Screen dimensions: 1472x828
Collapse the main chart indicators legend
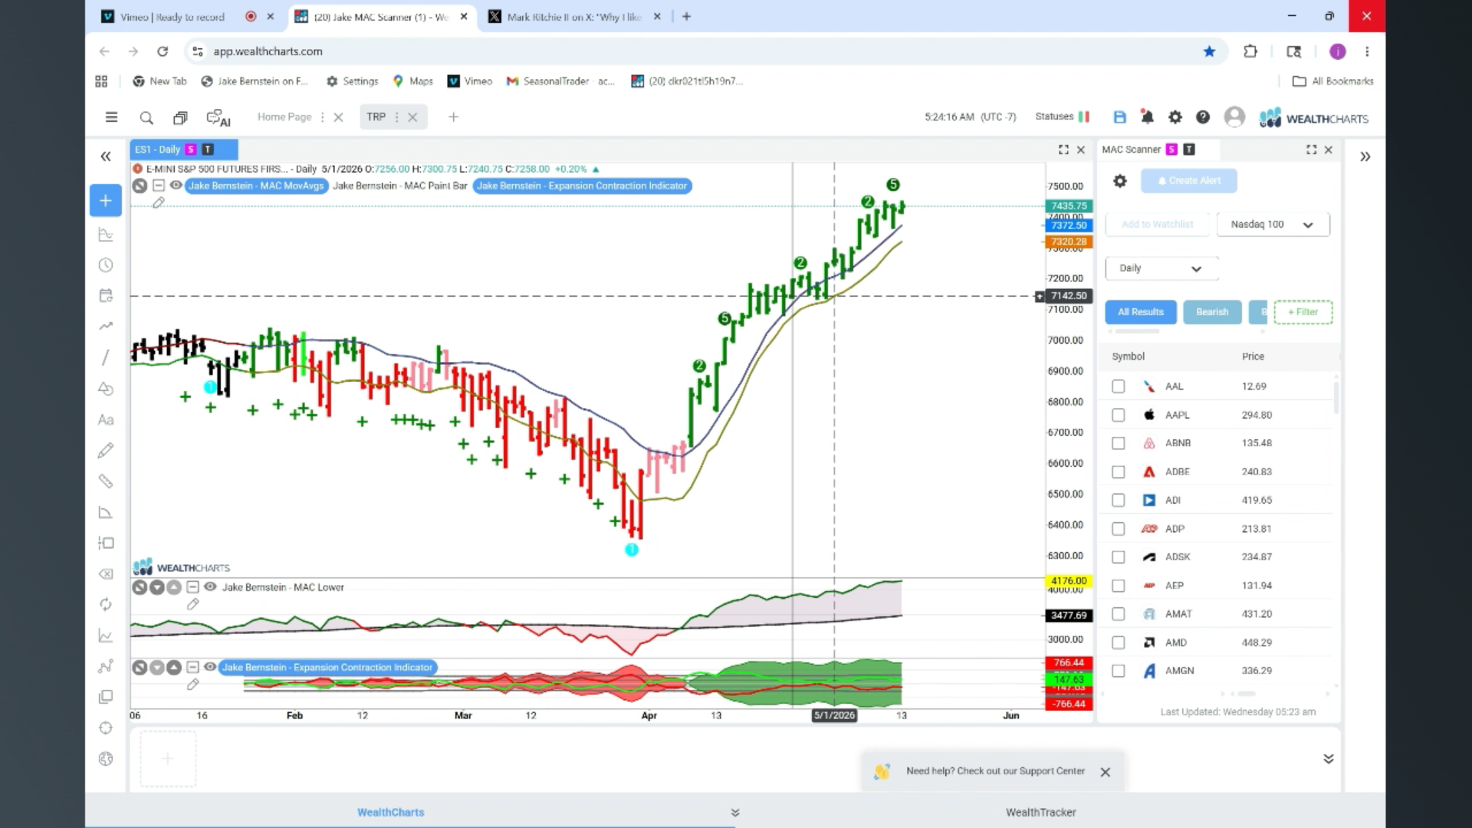coord(159,186)
